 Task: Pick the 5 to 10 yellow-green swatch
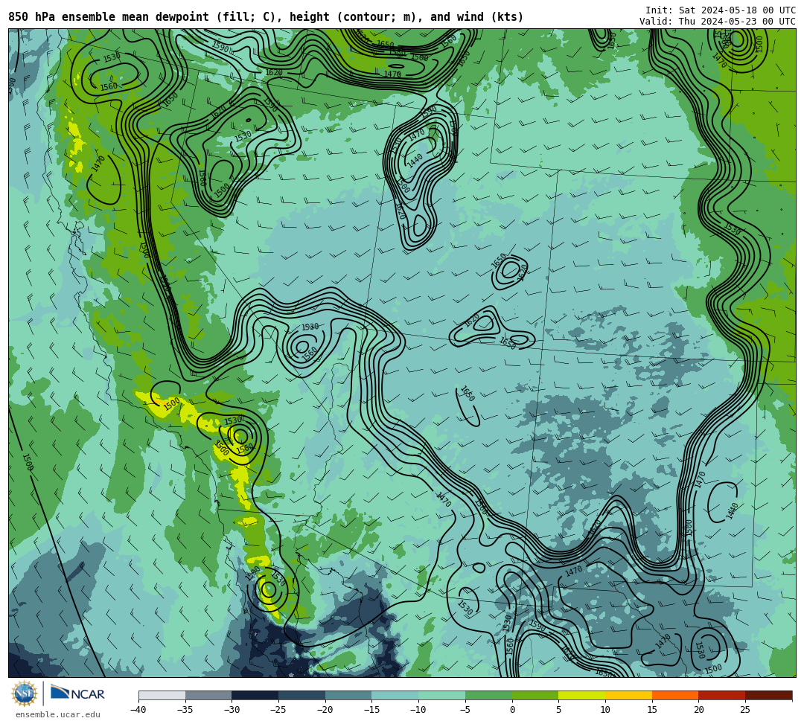(x=582, y=695)
